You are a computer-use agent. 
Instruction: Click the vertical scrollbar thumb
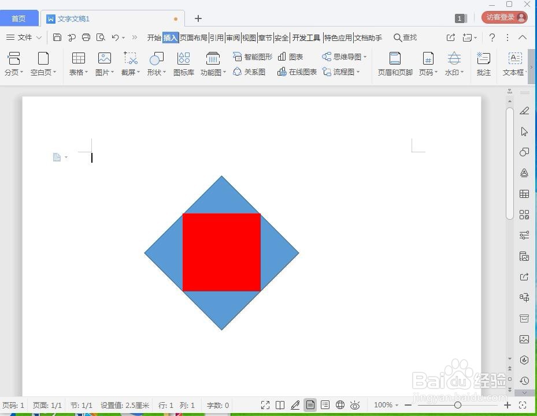point(510,163)
